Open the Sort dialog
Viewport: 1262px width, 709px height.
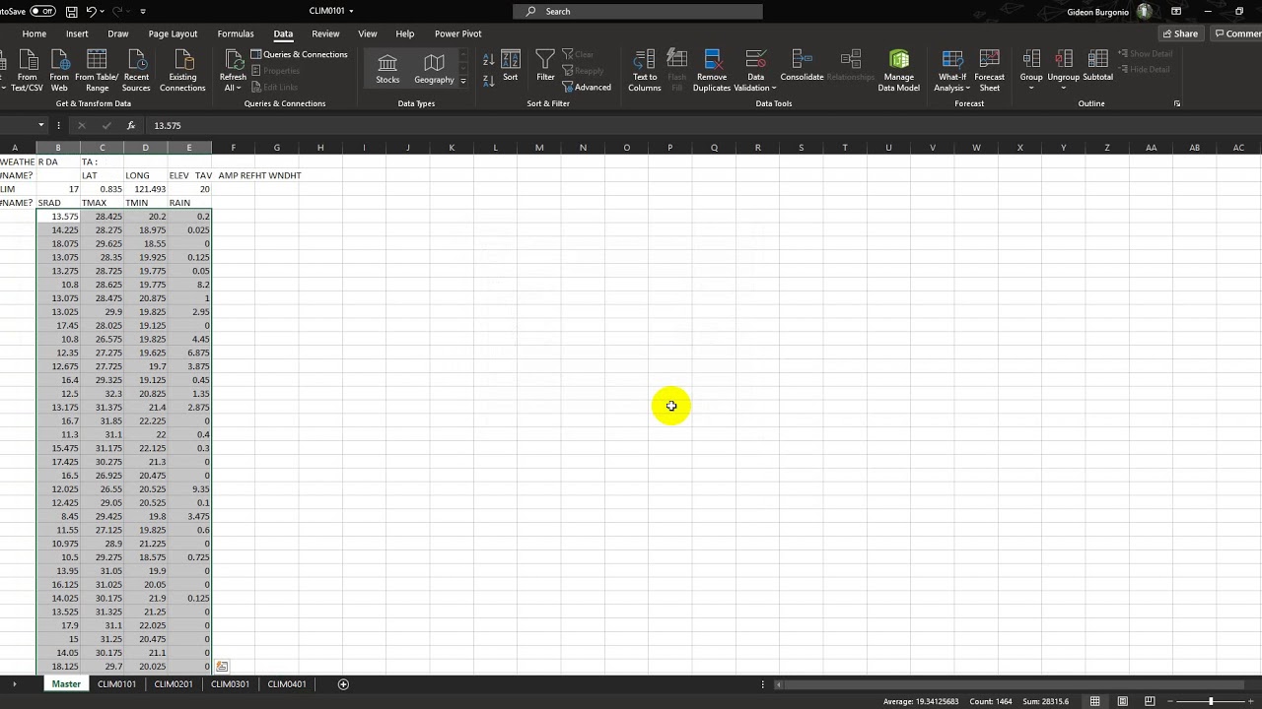(510, 65)
